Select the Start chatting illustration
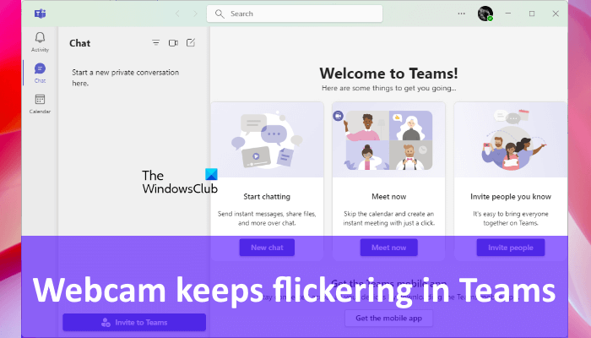 point(268,139)
